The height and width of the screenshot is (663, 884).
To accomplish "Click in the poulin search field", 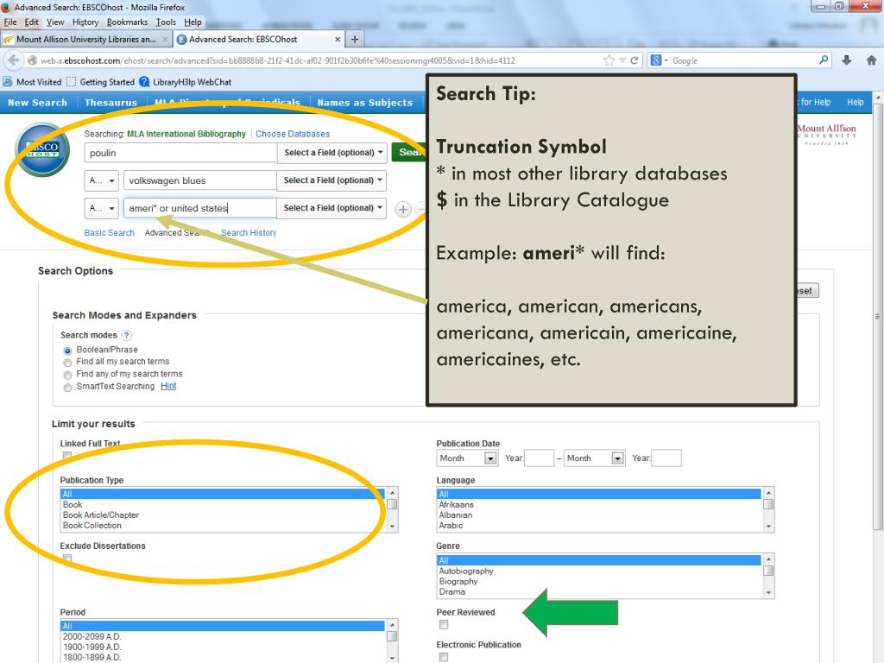I will click(180, 153).
